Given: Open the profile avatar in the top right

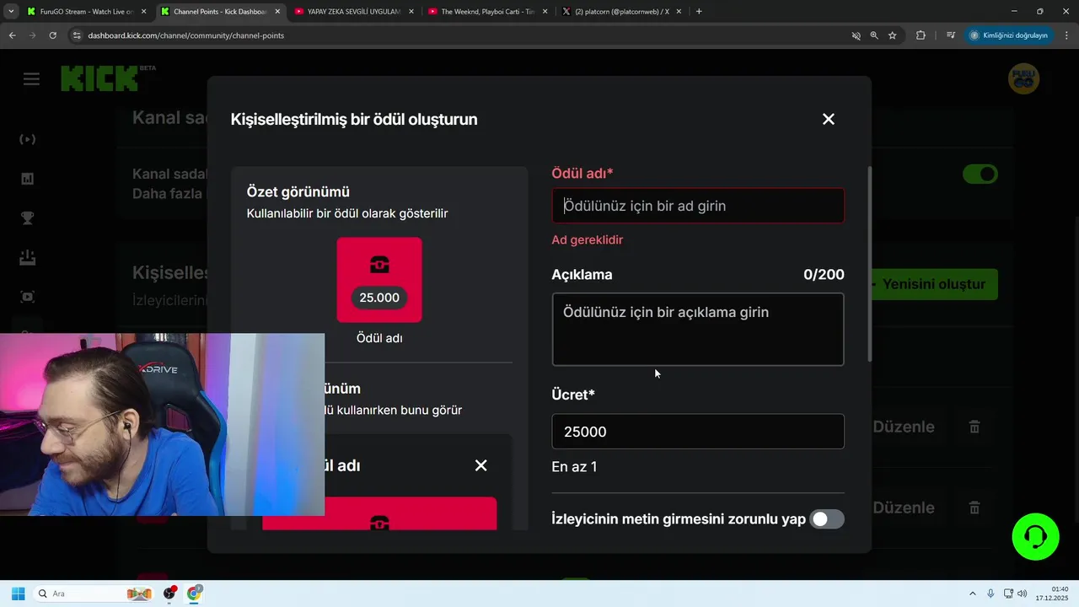Looking at the screenshot, I should pyautogui.click(x=1023, y=78).
